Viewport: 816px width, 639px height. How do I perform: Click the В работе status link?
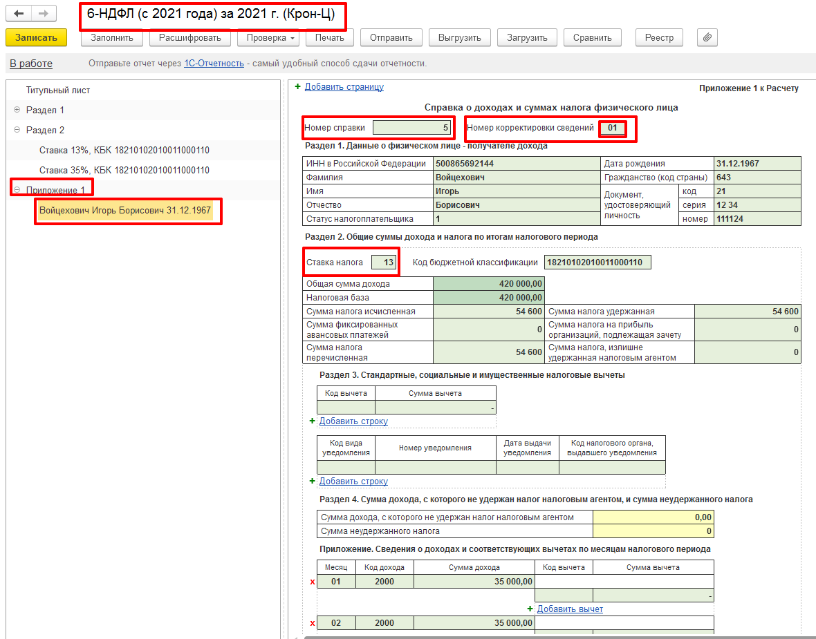(x=31, y=64)
